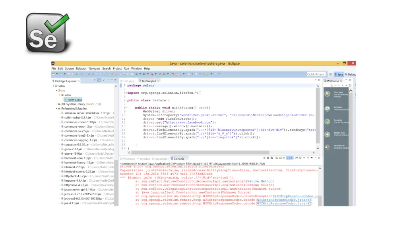Select selenium-server-standalone-3.0.1.jar library

coord(87,113)
